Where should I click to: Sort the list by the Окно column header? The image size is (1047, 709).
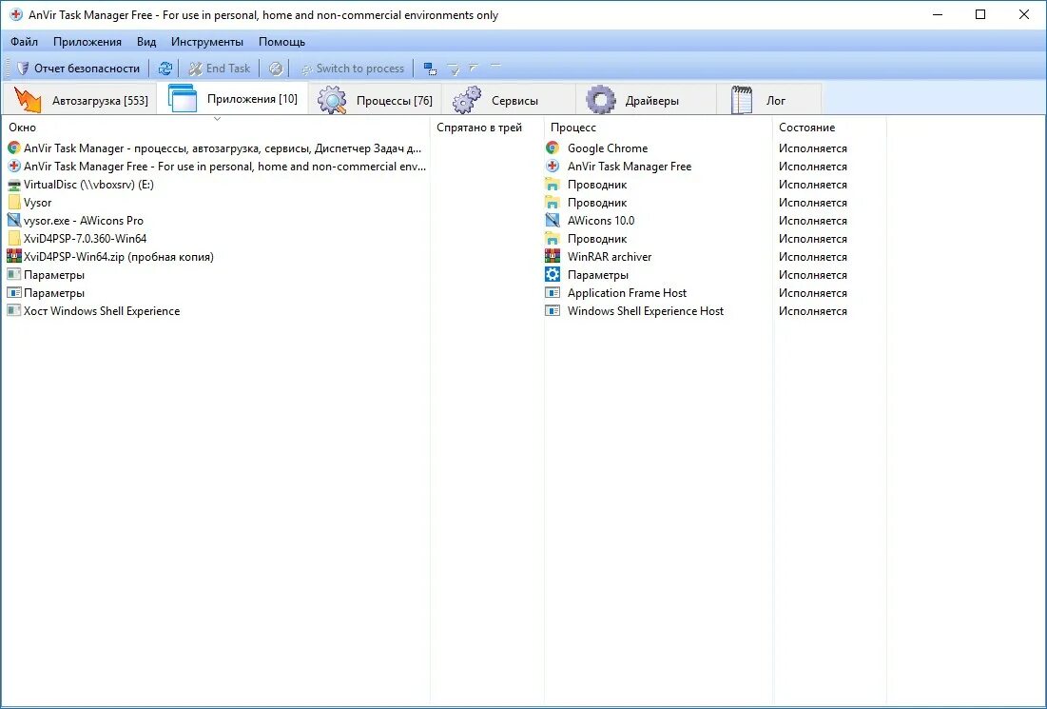tap(217, 127)
